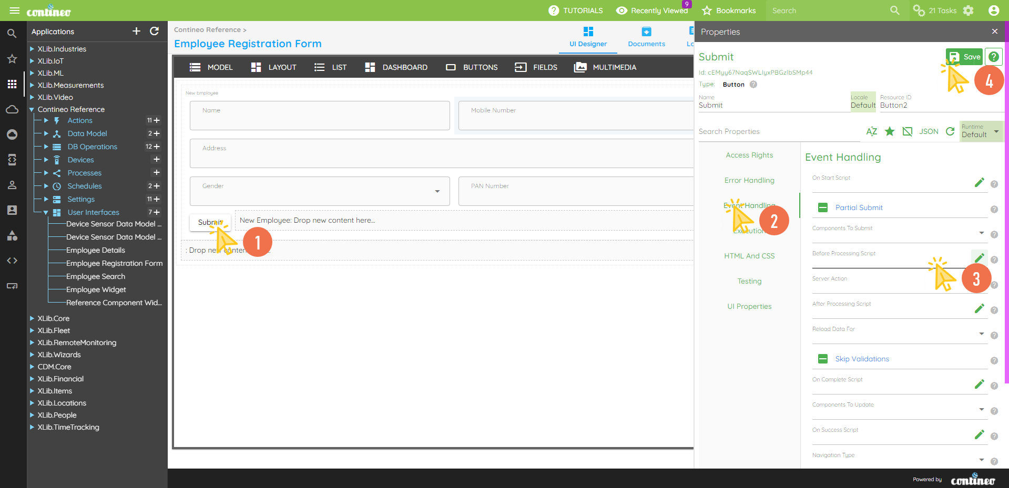Edit the On Start Script
This screenshot has height=488, width=1009.
979,183
